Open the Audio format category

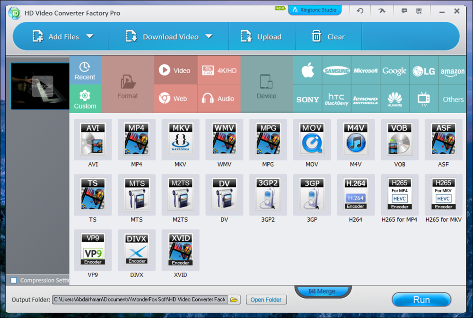219,99
